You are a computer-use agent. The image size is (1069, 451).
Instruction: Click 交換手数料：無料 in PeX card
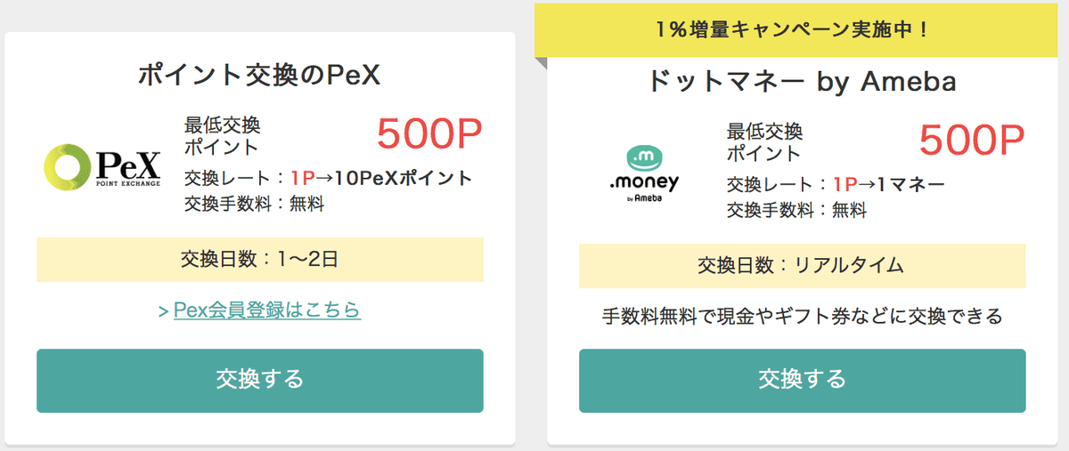click(254, 204)
